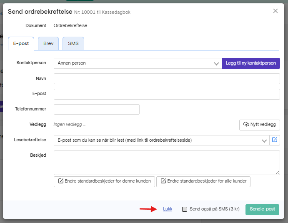The image size is (288, 223).
Task: Click into the Navn input field
Action: 167,79
